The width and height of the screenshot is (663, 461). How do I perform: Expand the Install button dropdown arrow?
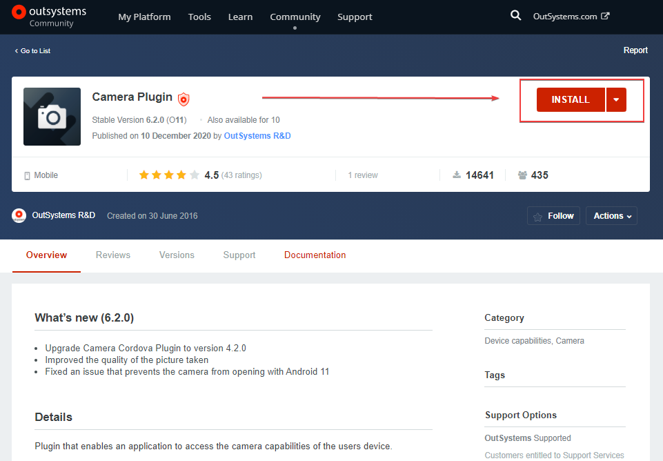coord(616,99)
